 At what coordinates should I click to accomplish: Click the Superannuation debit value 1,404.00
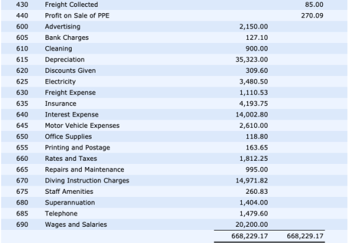[254, 202]
